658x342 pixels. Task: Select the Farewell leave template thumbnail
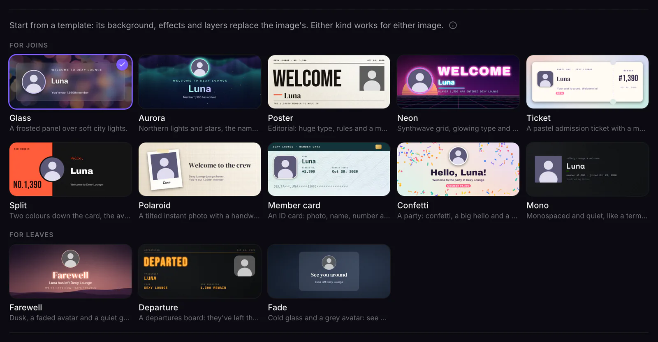(x=71, y=271)
